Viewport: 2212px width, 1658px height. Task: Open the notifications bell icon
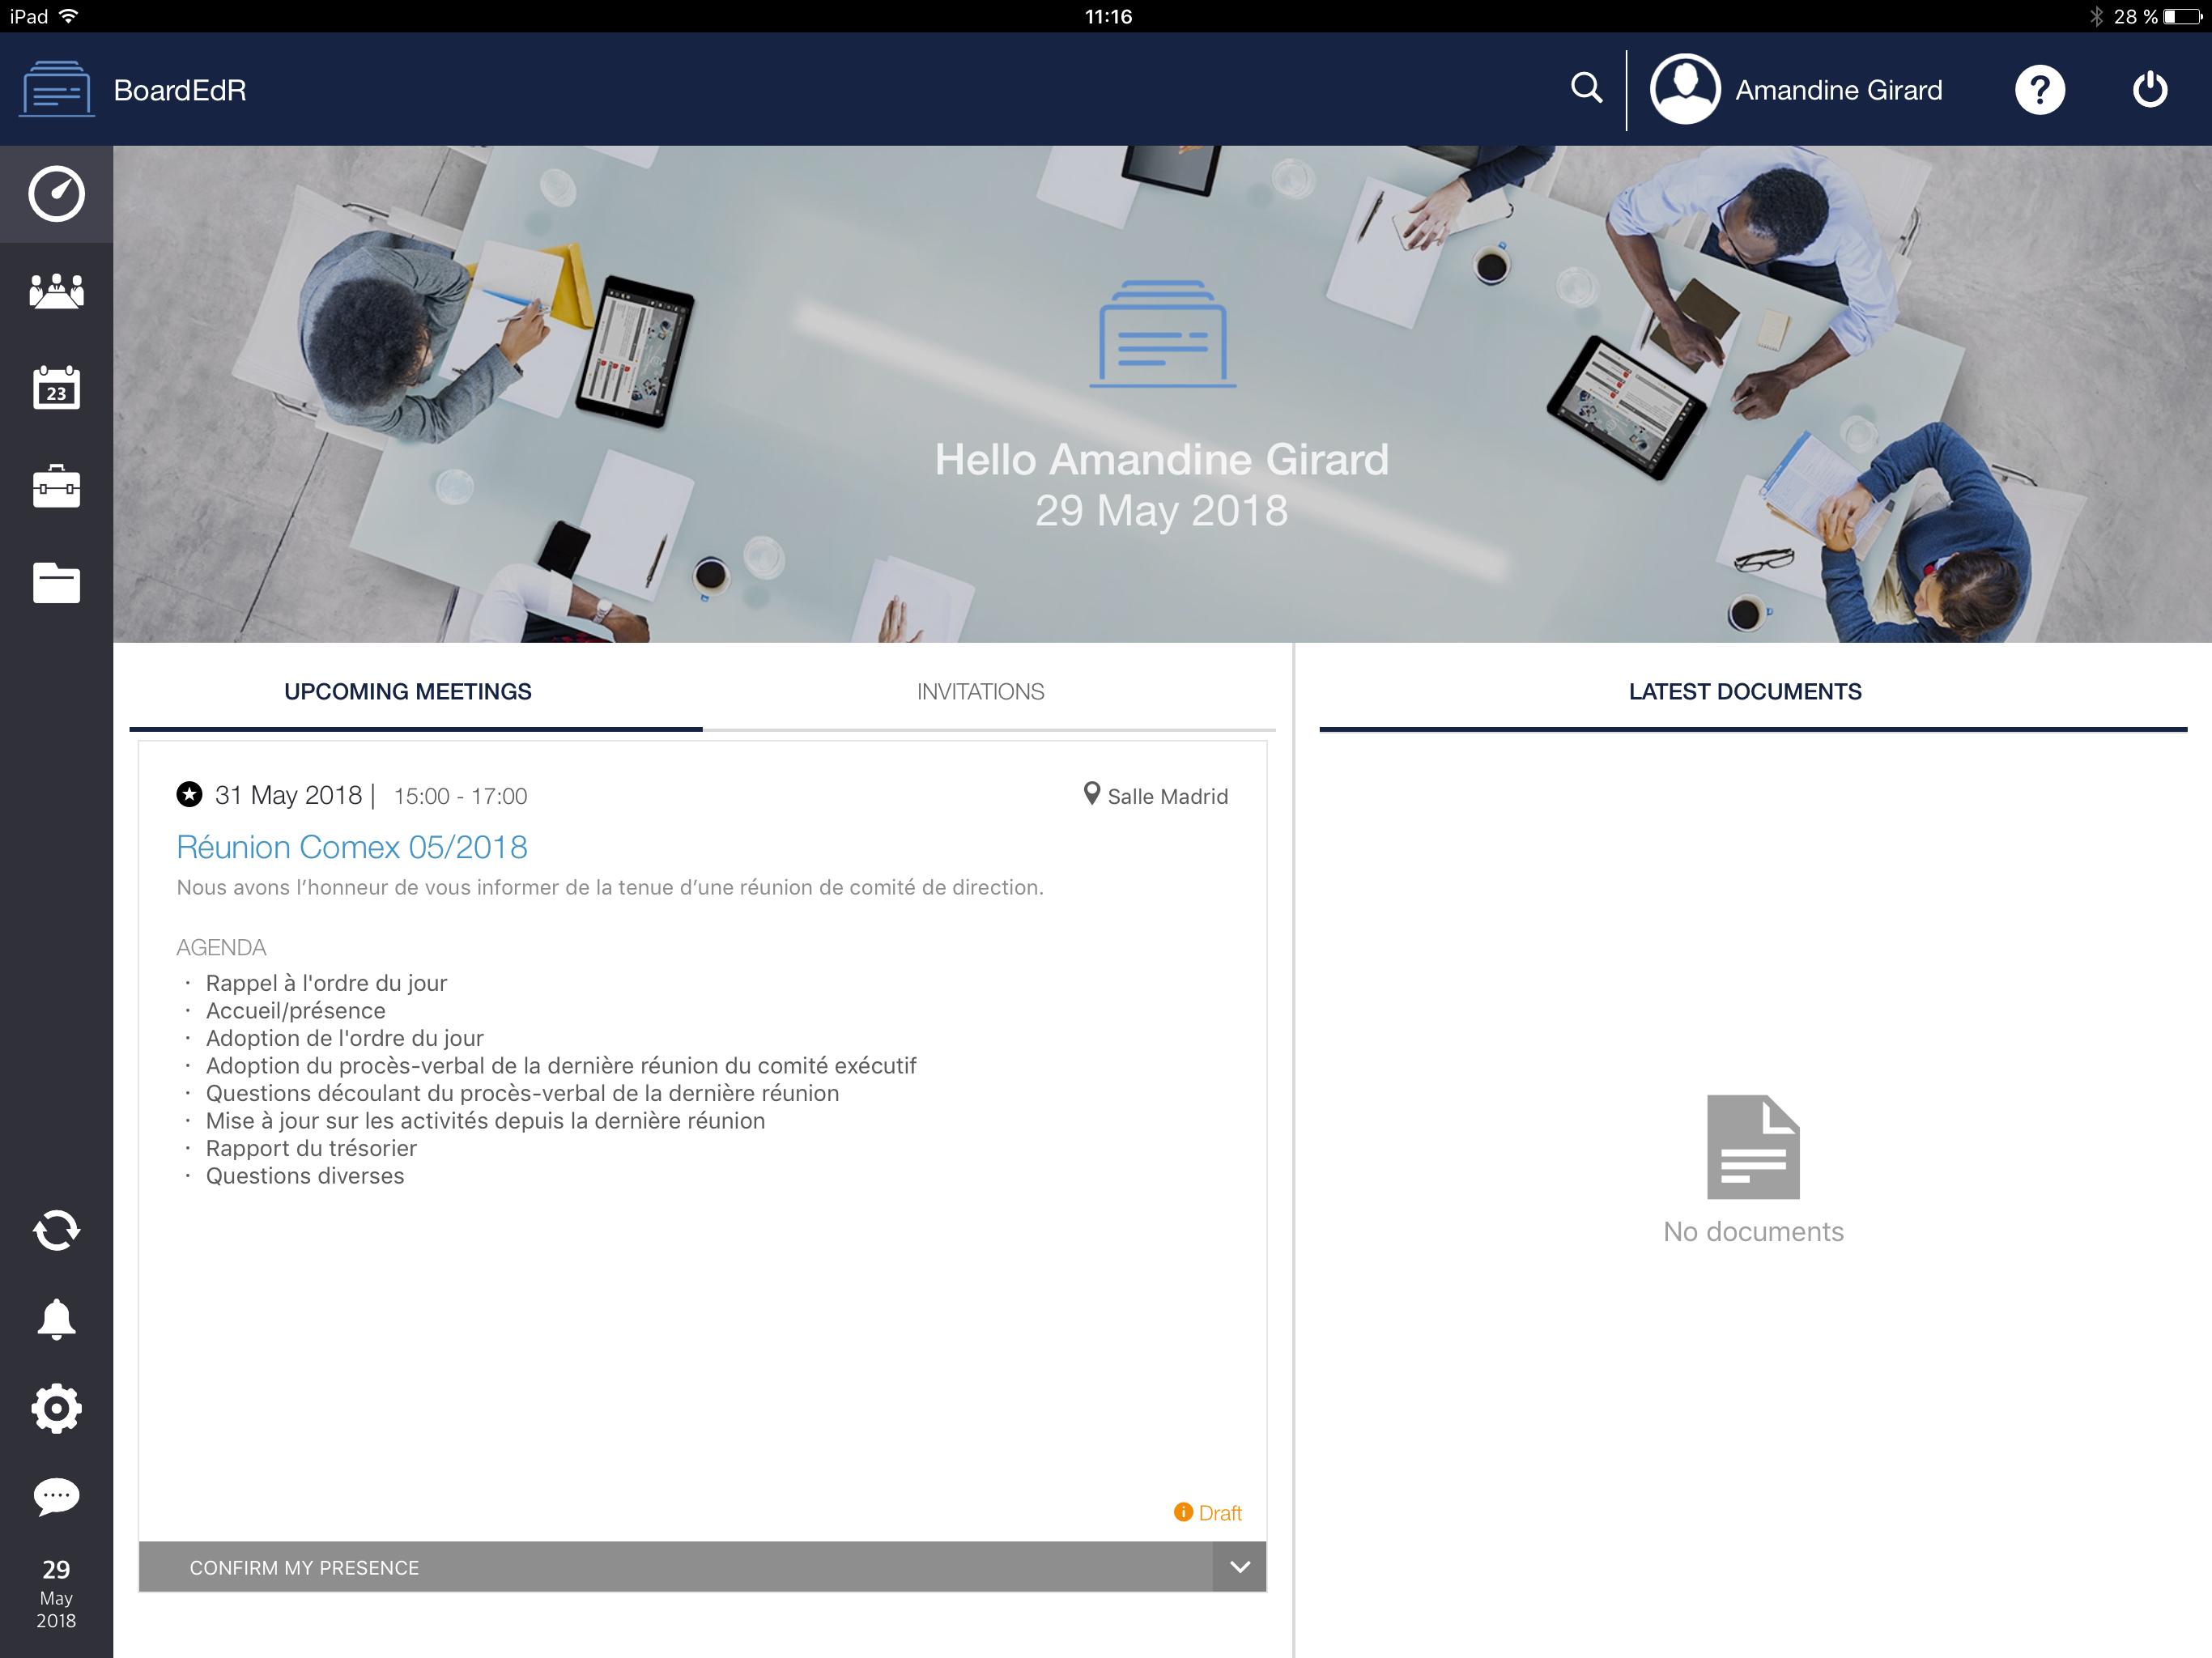[56, 1319]
